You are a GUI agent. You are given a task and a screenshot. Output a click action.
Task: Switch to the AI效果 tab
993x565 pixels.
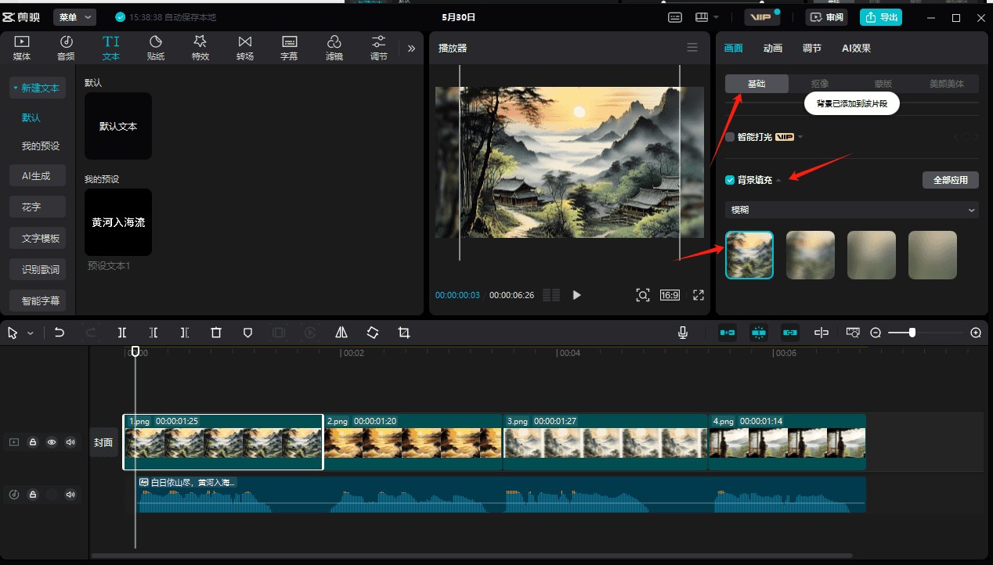pos(856,48)
